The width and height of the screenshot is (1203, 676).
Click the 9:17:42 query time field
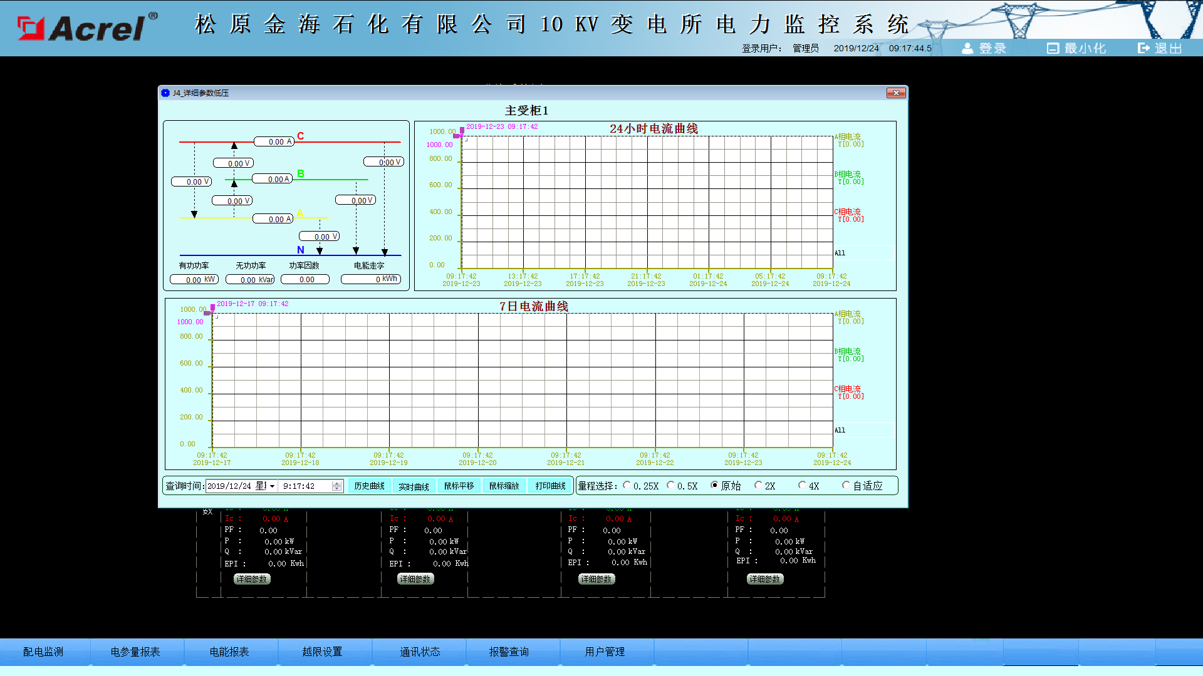[306, 486]
